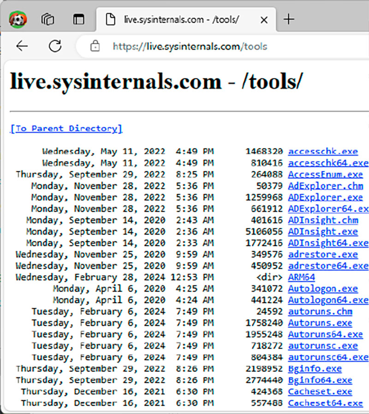Viewport: 369px width, 414px height.
Task: Open the browser profile avatar icon
Action: [x=18, y=19]
